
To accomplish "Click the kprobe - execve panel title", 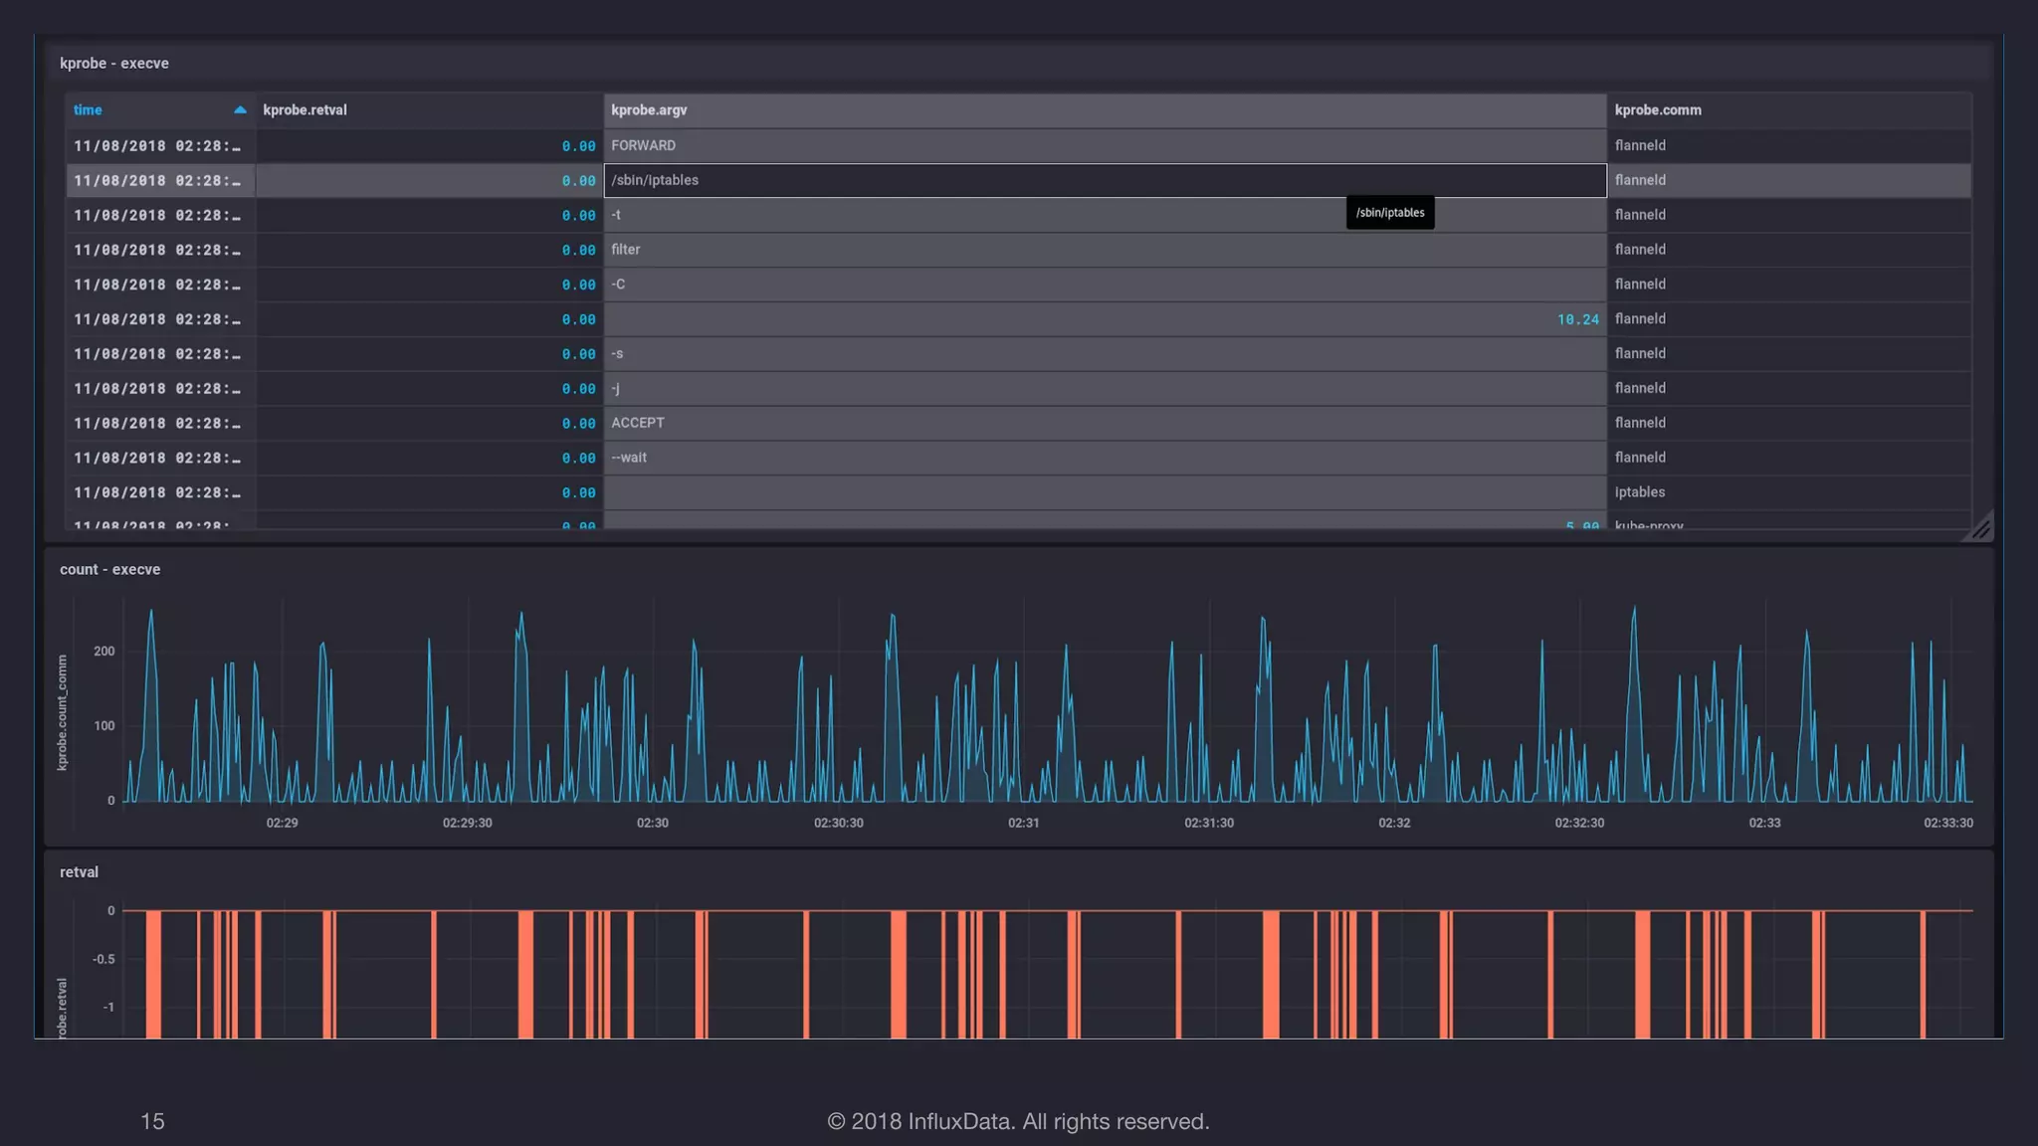I will [x=114, y=64].
